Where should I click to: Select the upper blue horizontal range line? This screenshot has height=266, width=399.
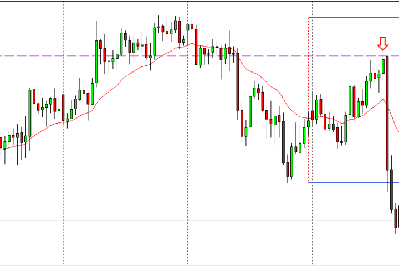point(354,18)
